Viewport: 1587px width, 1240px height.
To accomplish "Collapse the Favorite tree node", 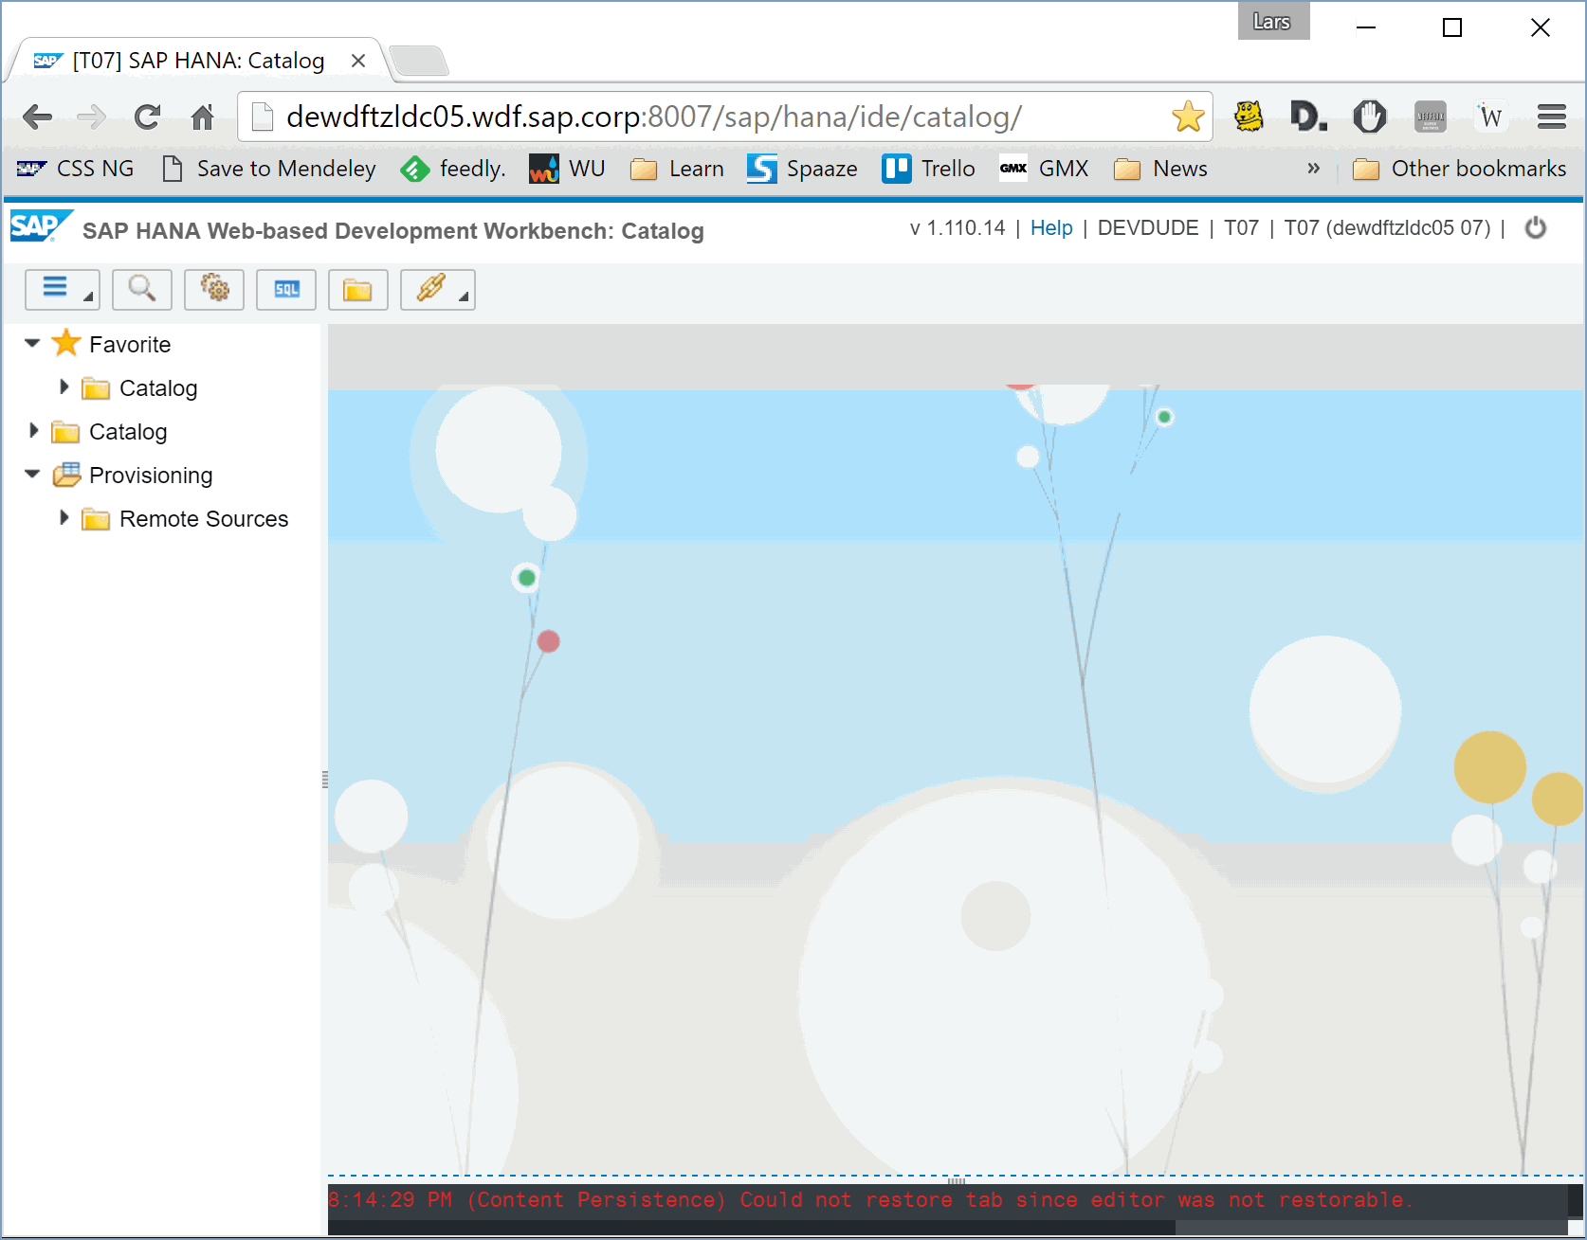I will tap(32, 344).
